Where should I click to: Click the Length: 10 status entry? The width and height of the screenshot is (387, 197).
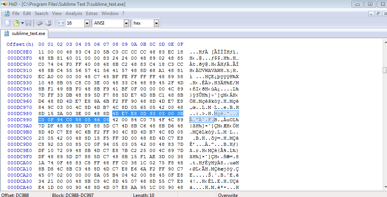[144, 195]
